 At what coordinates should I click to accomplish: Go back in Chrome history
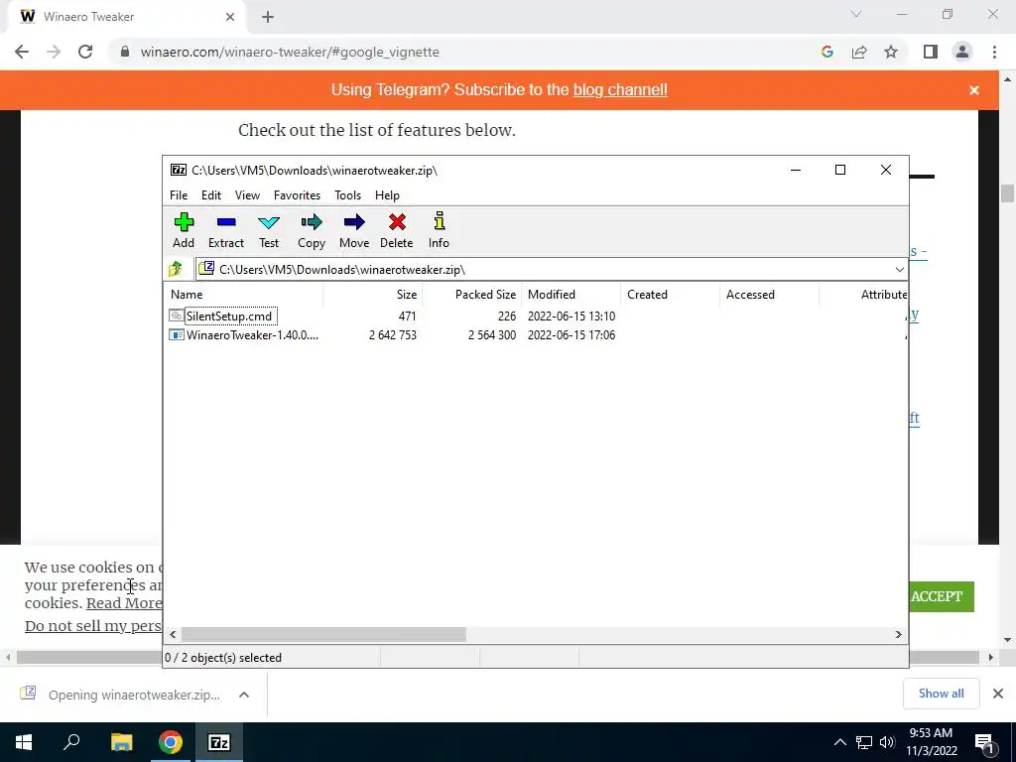(x=22, y=52)
